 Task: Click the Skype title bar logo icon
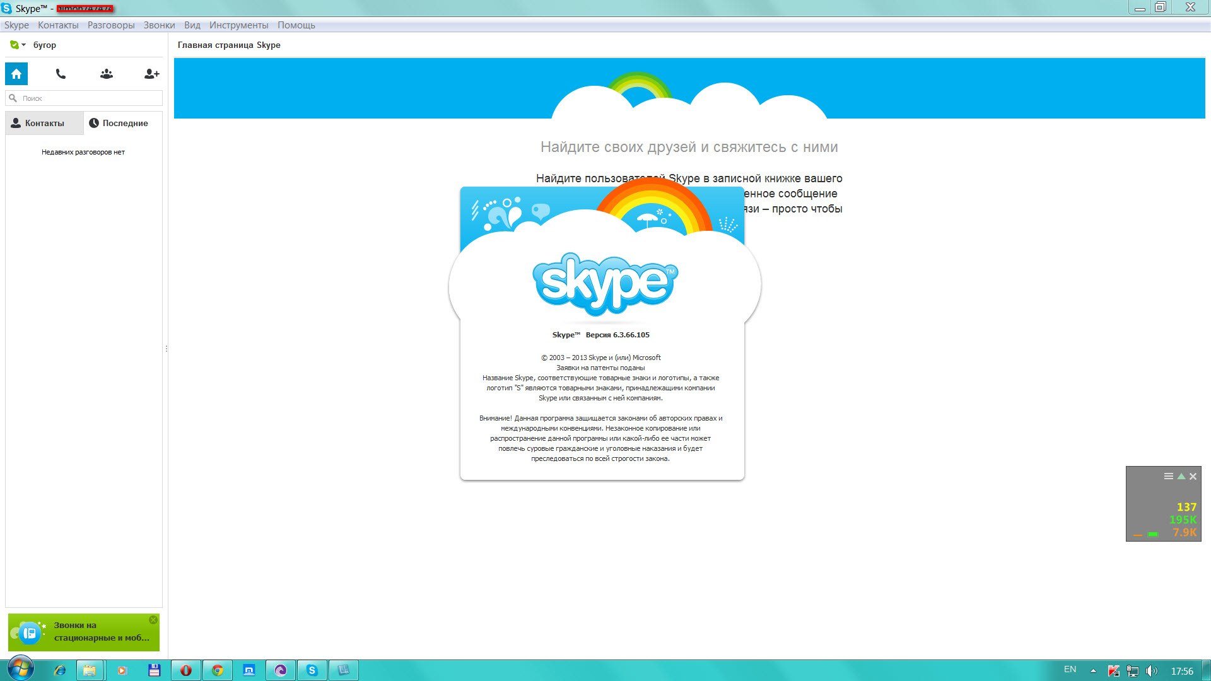point(6,8)
